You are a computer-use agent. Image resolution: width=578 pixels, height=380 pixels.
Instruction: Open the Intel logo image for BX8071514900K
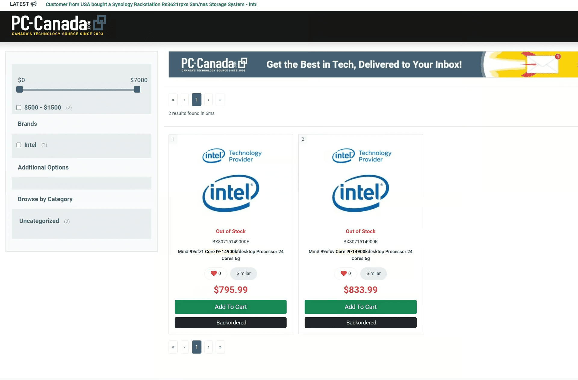tap(361, 193)
